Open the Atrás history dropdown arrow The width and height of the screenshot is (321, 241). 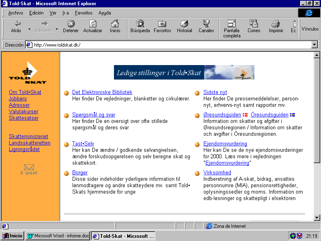(29, 29)
